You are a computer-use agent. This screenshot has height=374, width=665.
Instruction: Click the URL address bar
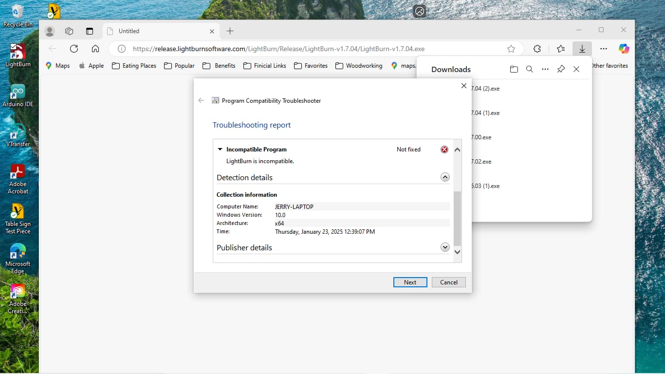tap(316, 49)
